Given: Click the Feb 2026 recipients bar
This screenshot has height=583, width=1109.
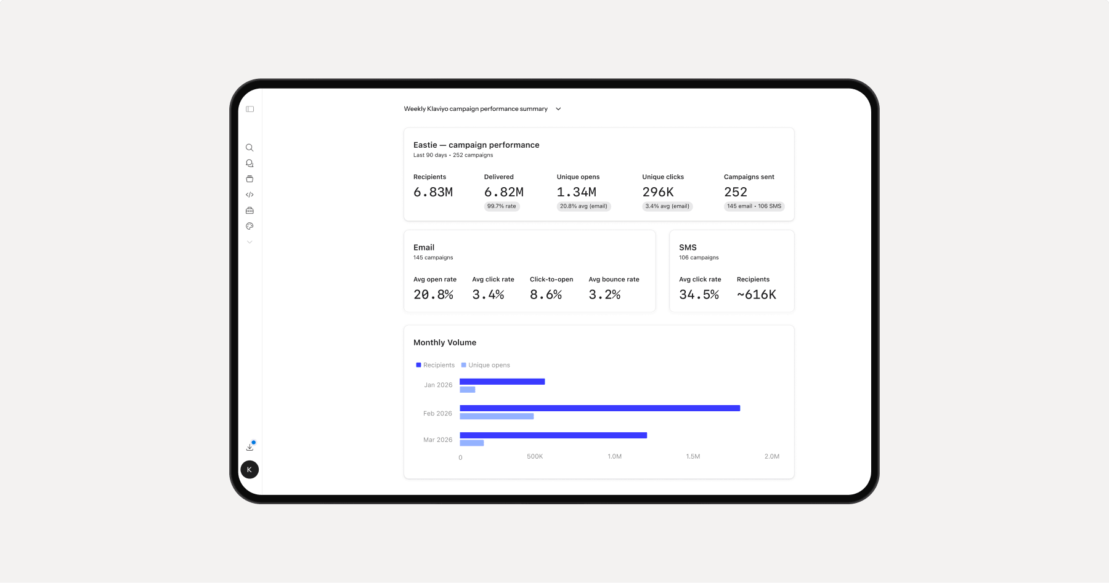Looking at the screenshot, I should tap(600, 408).
